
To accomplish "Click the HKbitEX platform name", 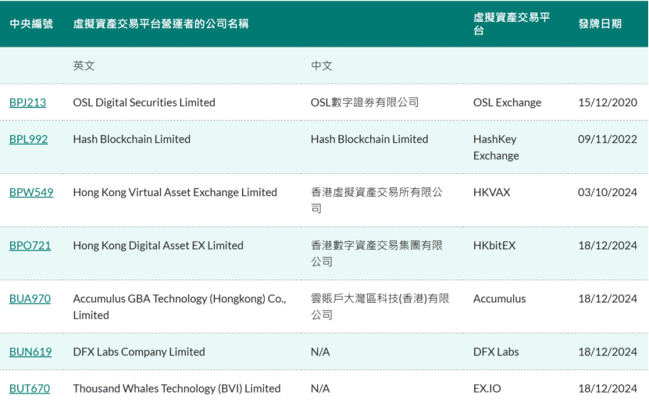I will (x=494, y=245).
